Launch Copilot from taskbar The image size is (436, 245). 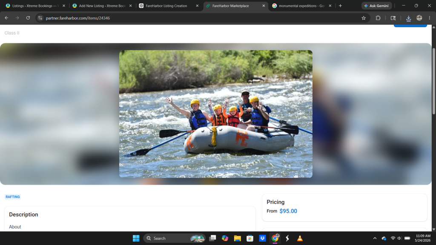(225, 238)
